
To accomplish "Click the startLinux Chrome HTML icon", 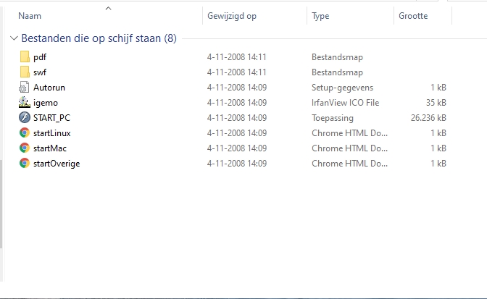I will (25, 132).
